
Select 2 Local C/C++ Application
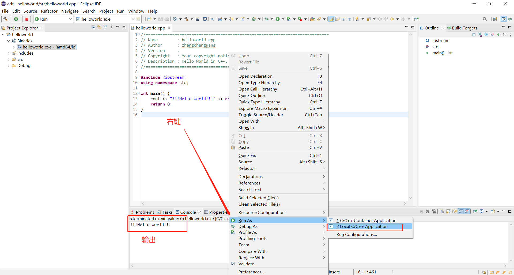point(370,227)
